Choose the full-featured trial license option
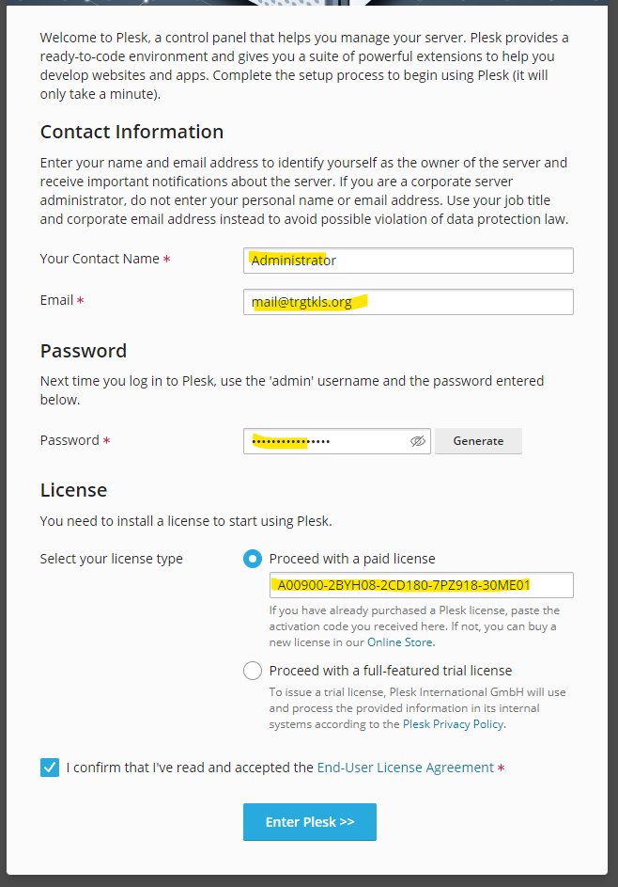The height and width of the screenshot is (887, 618). click(253, 671)
